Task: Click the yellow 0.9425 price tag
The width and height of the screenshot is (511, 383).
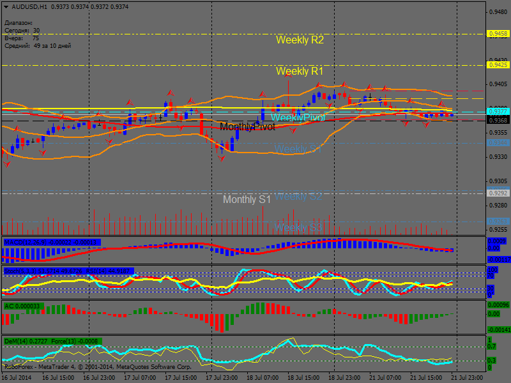Action: pos(498,64)
